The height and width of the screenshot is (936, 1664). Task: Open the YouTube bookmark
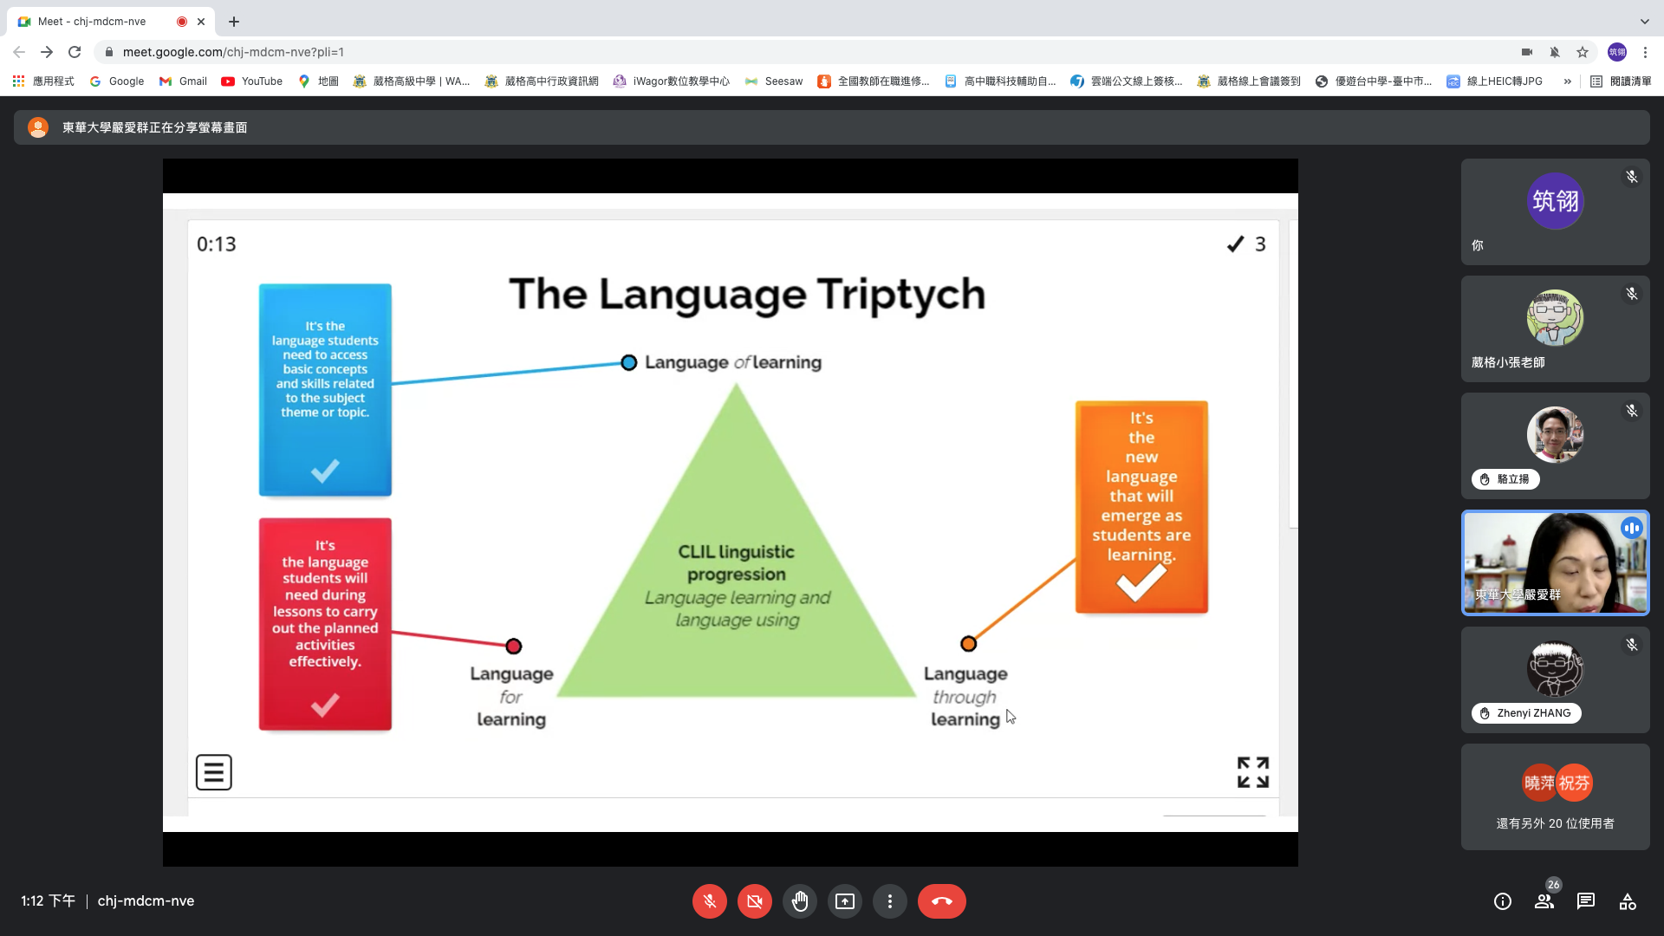click(x=252, y=81)
